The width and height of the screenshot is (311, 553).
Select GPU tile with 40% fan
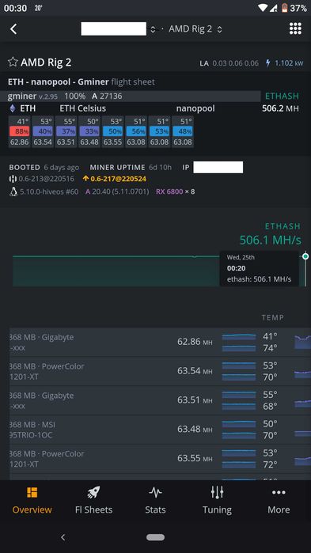(x=43, y=132)
